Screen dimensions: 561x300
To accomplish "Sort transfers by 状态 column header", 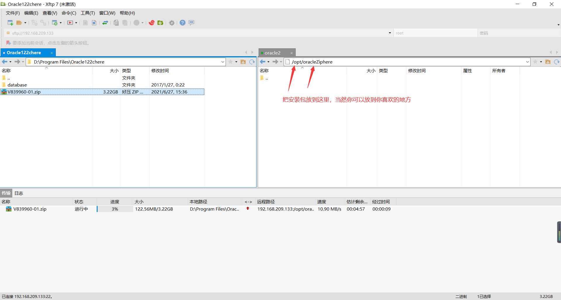I will 84,202.
